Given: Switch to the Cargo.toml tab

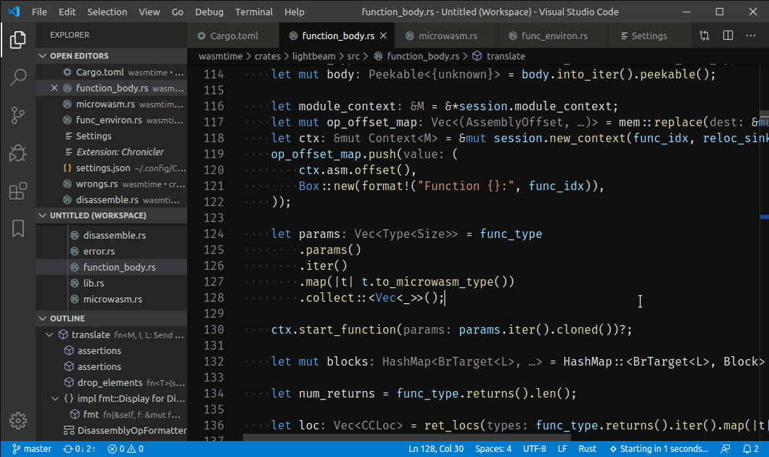Looking at the screenshot, I should click(234, 36).
